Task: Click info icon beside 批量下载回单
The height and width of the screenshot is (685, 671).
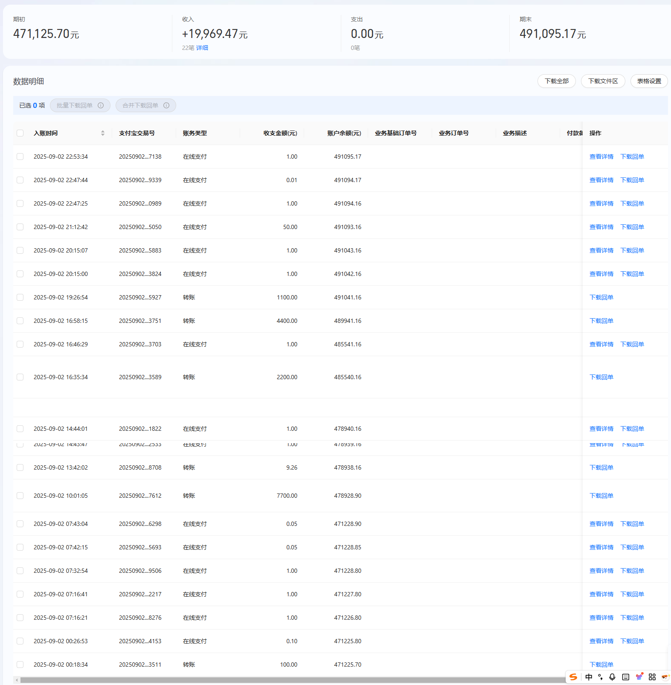Action: pyautogui.click(x=101, y=105)
